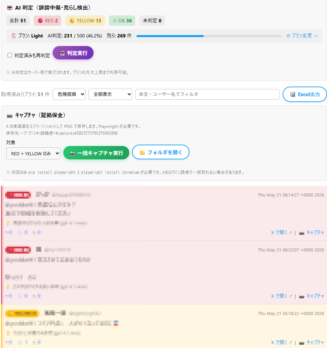
Task: Click camera icon in the 06:14:27 reply row
Action: point(302,233)
